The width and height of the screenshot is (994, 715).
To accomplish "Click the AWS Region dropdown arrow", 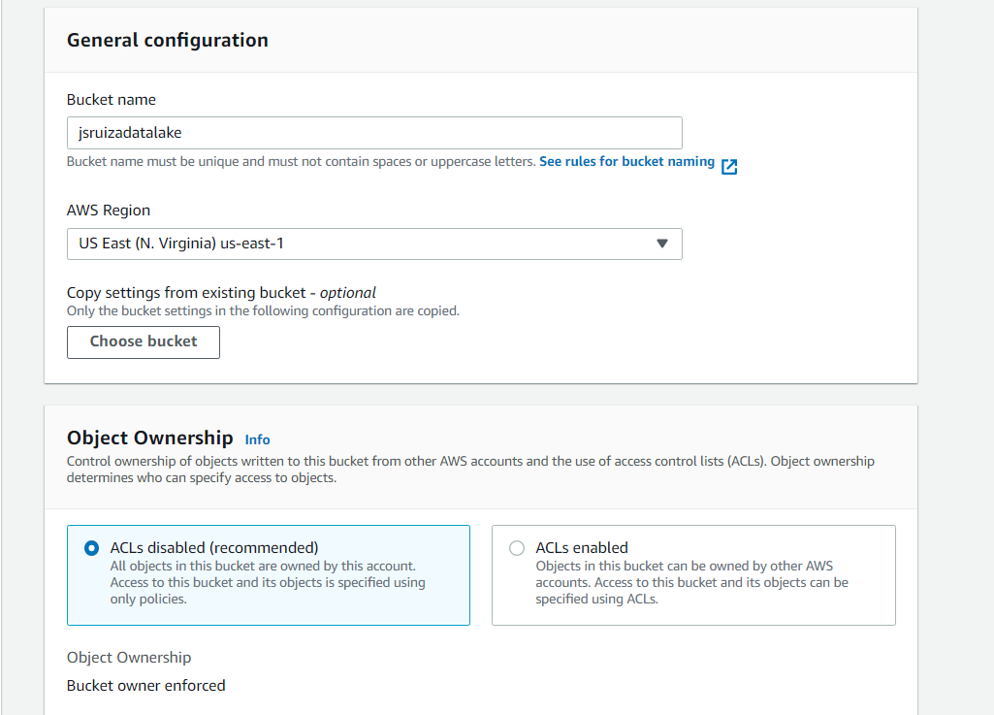I will pyautogui.click(x=665, y=244).
